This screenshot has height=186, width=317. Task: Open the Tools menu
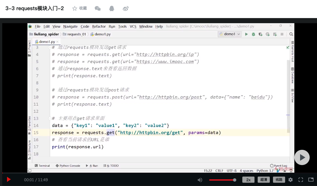click(122, 26)
